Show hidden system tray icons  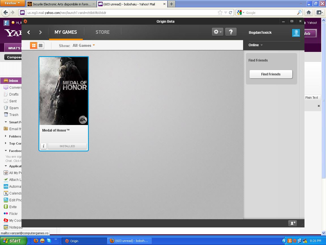click(x=284, y=241)
